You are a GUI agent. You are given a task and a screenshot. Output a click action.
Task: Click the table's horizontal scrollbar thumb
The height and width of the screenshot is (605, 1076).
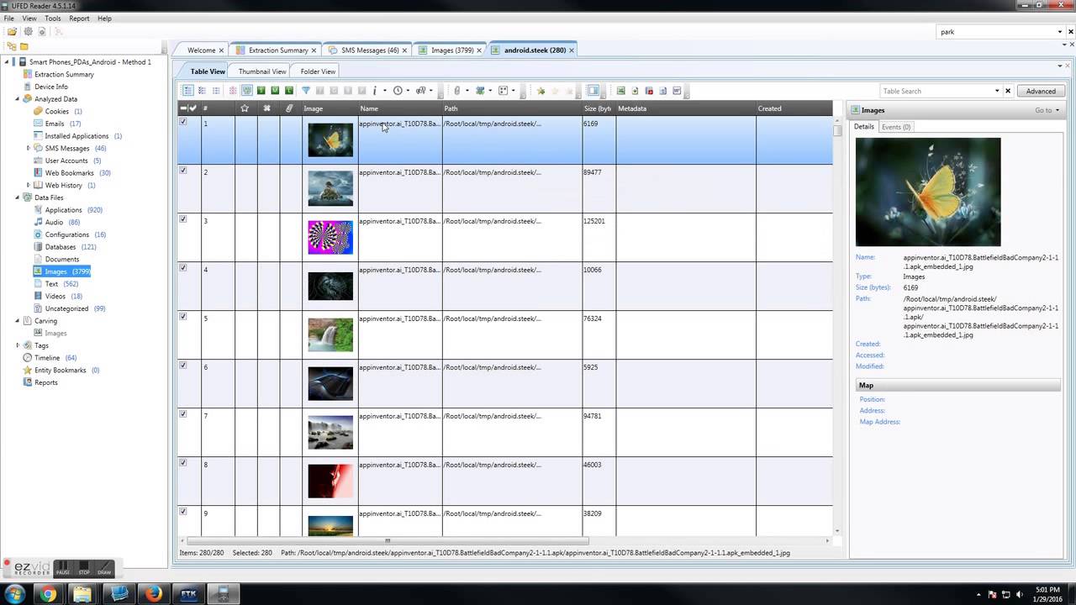[x=388, y=541]
